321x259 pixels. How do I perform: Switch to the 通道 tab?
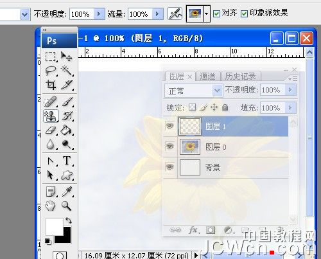(207, 76)
